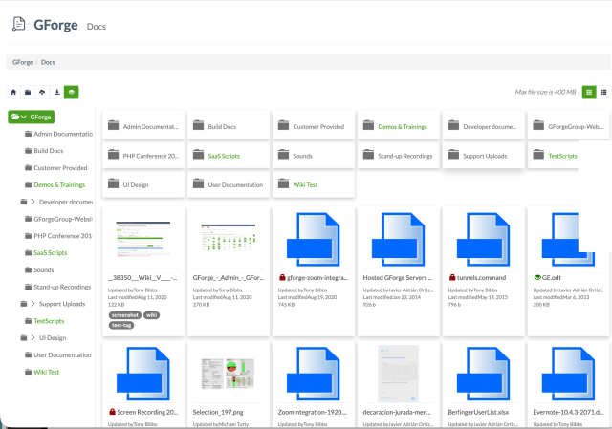Click red lock icon on tunnels.command
The image size is (612, 429).
click(x=452, y=278)
